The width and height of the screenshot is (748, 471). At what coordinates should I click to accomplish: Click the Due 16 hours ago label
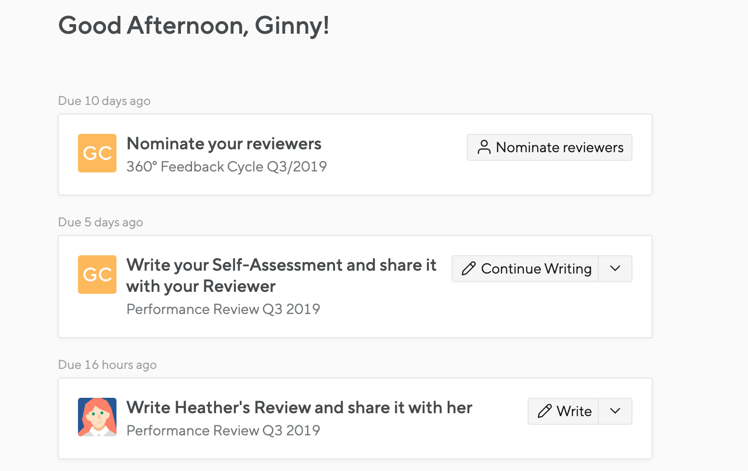coord(107,365)
